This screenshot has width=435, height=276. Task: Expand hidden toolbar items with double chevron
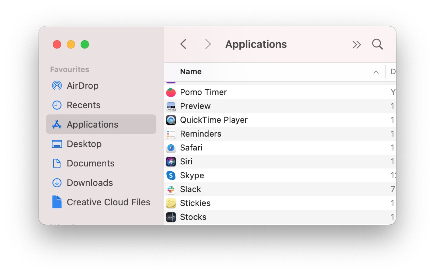(x=356, y=45)
